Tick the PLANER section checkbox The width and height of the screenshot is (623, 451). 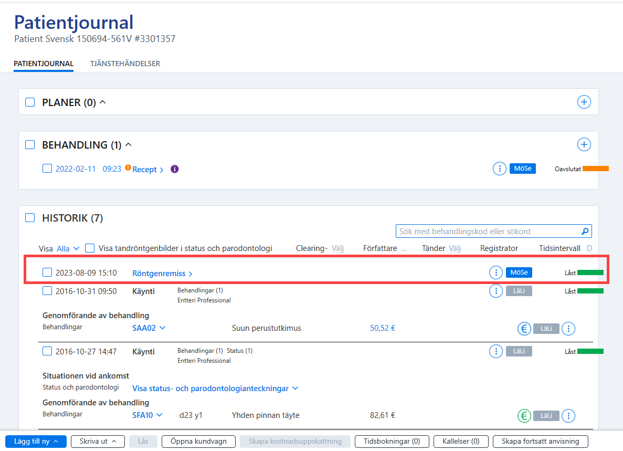coord(30,102)
